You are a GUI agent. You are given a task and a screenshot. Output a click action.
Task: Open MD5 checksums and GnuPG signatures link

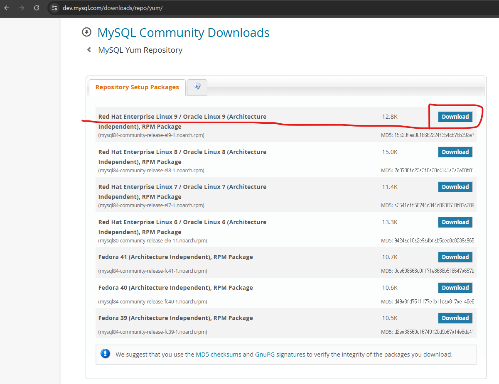[251, 355]
